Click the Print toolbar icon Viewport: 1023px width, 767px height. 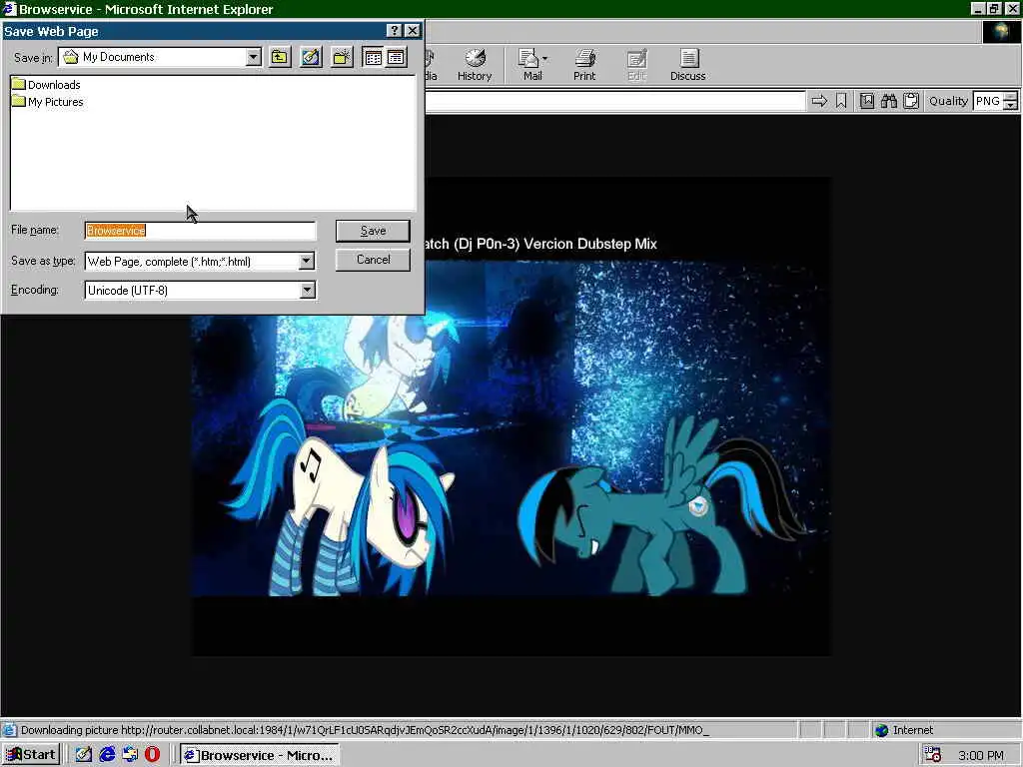tap(584, 65)
